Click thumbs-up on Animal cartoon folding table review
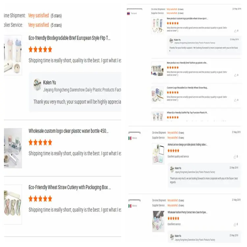 [x=235, y=157]
